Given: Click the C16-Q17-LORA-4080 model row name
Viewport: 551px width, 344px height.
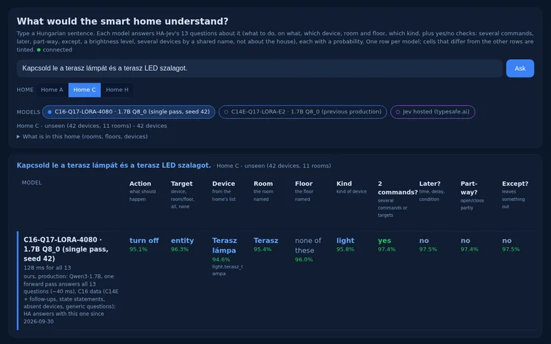Looking at the screenshot, I should click(66, 249).
